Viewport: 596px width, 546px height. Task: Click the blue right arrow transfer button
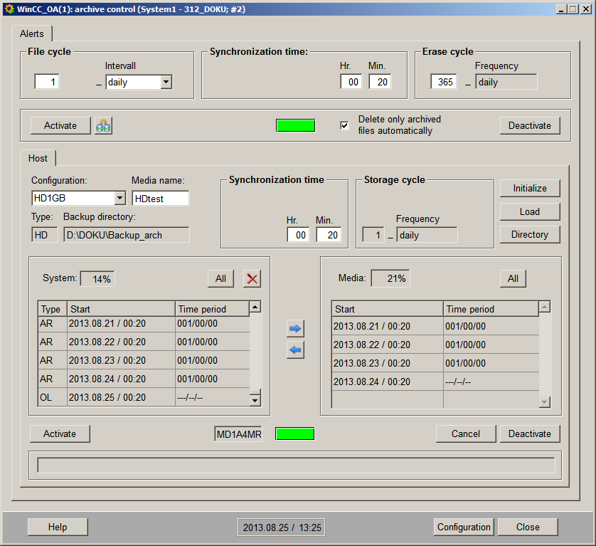pos(295,328)
